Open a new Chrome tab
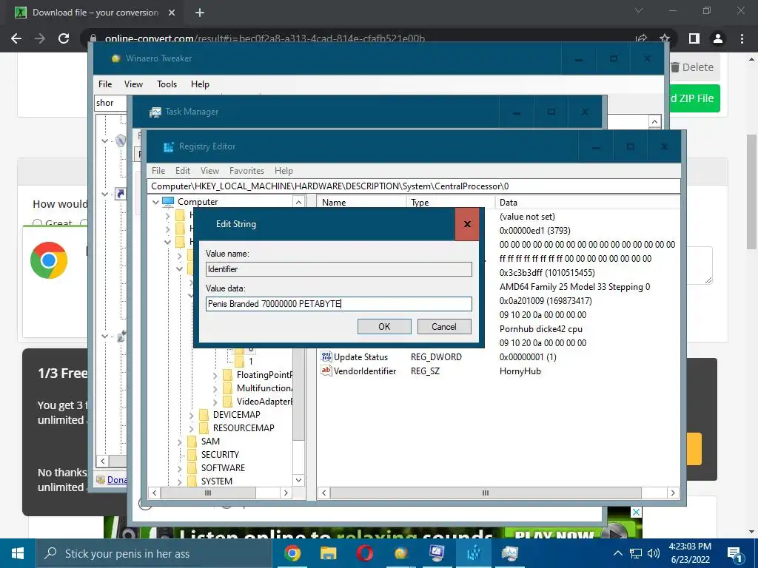 tap(200, 13)
